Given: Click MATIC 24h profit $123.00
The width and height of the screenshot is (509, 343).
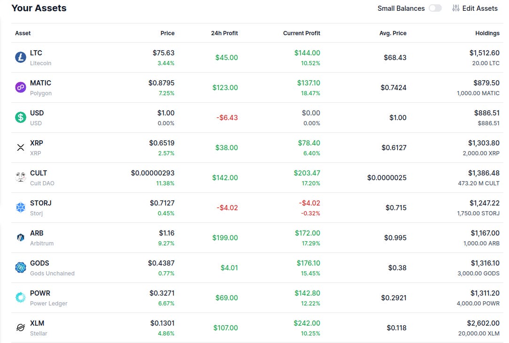Looking at the screenshot, I should (x=225, y=87).
